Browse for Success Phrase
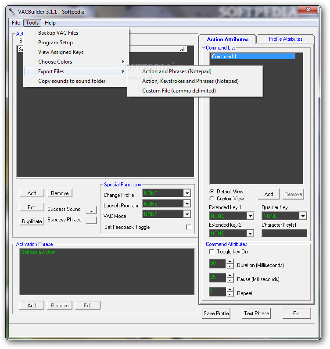The height and width of the screenshot is (349, 330). (91, 221)
